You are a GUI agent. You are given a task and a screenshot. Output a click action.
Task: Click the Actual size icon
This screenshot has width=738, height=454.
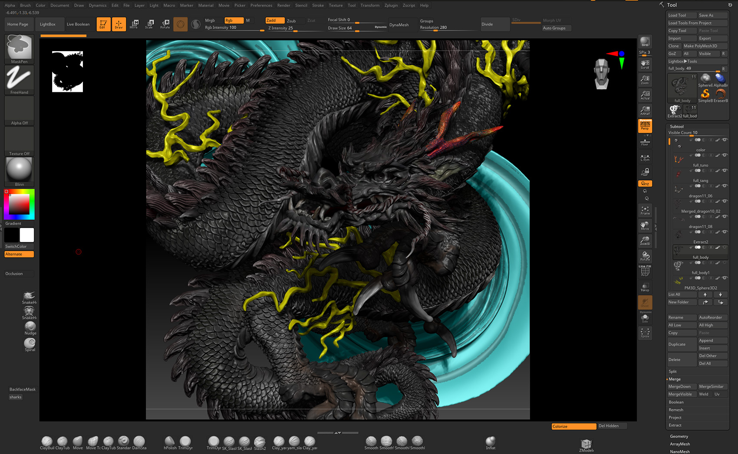(x=645, y=95)
